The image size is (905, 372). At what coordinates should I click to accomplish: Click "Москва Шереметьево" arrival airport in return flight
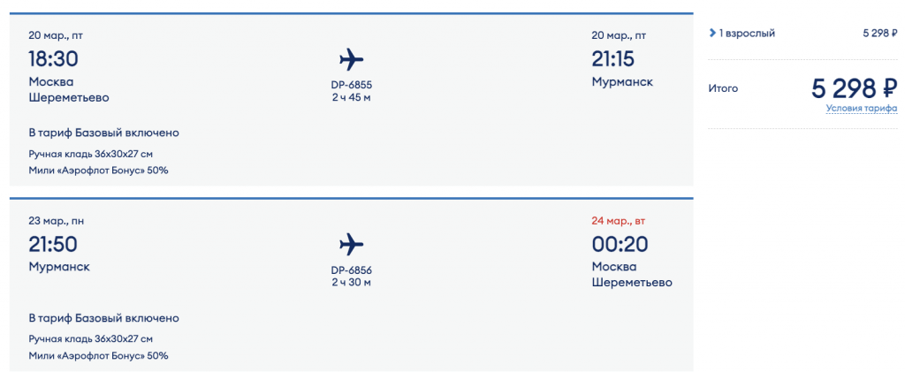(x=632, y=275)
